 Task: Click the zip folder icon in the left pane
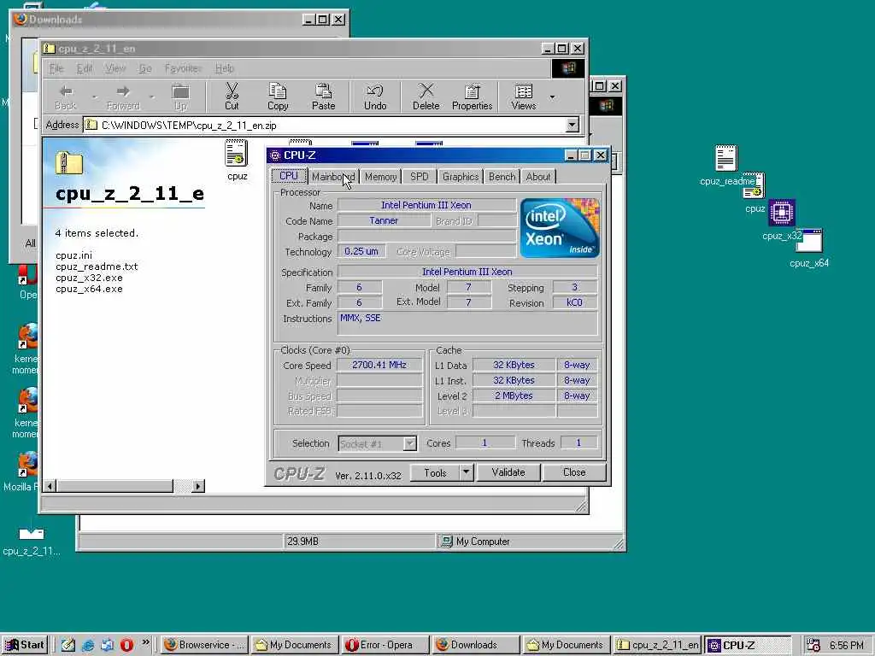click(69, 163)
